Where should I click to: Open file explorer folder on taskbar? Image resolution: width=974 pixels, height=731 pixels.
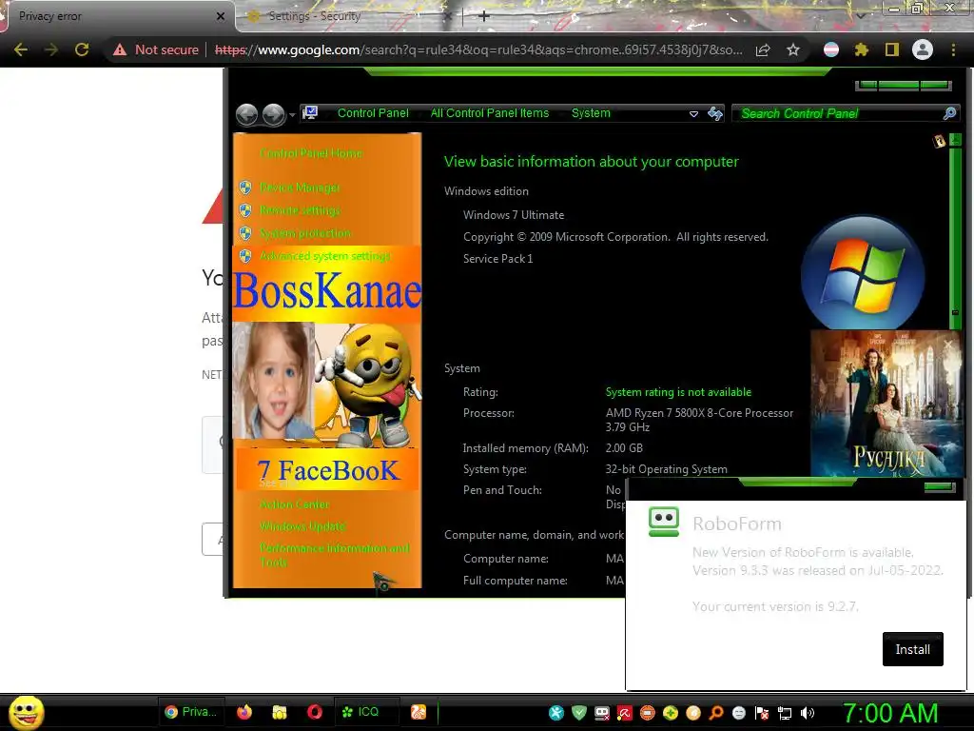(x=280, y=712)
